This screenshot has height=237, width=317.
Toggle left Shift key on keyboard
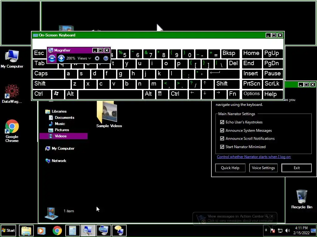coord(52,84)
